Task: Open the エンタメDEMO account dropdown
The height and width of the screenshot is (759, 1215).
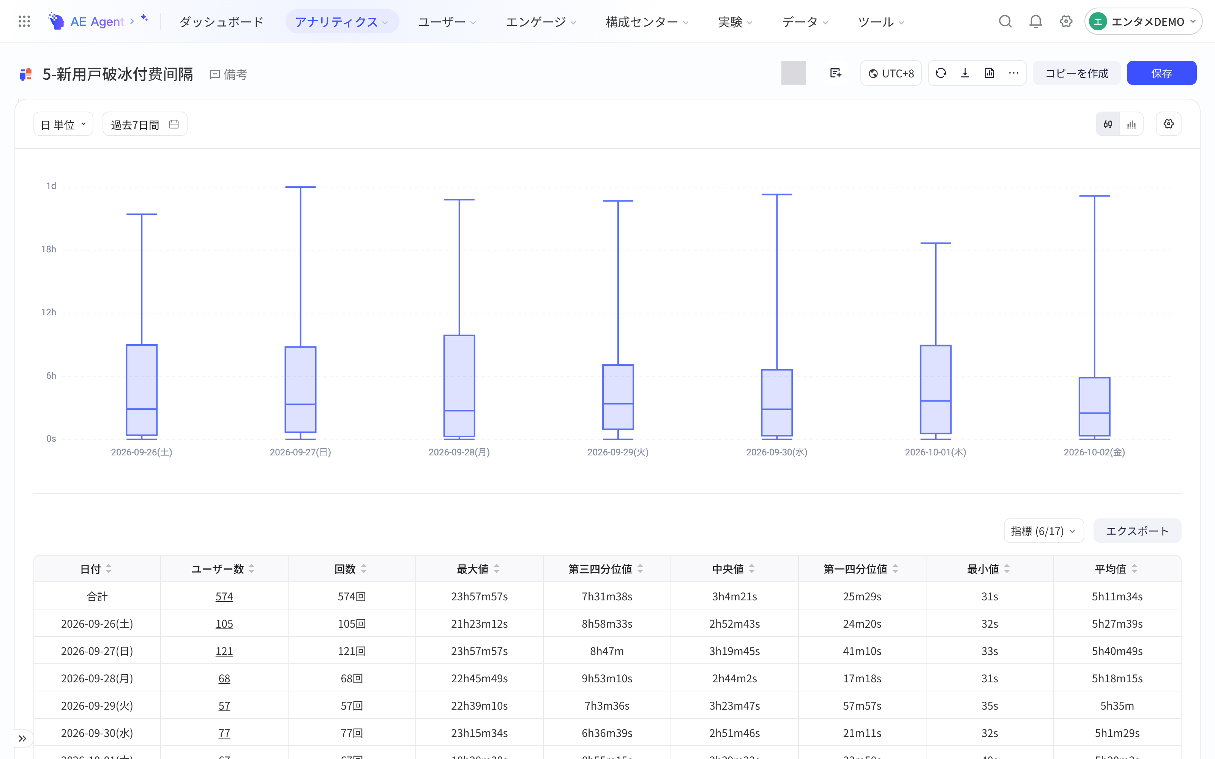Action: (1143, 22)
